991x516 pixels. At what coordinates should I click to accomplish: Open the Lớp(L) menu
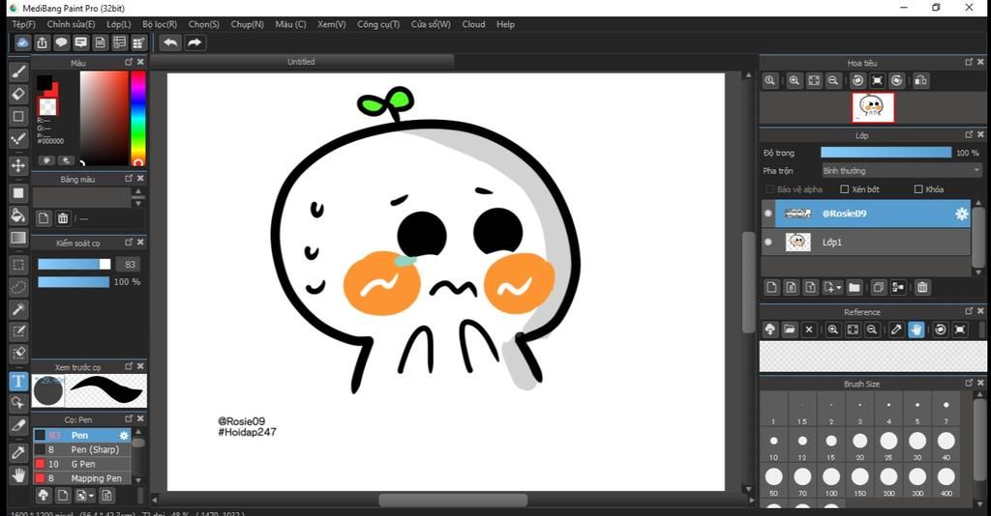click(x=119, y=24)
